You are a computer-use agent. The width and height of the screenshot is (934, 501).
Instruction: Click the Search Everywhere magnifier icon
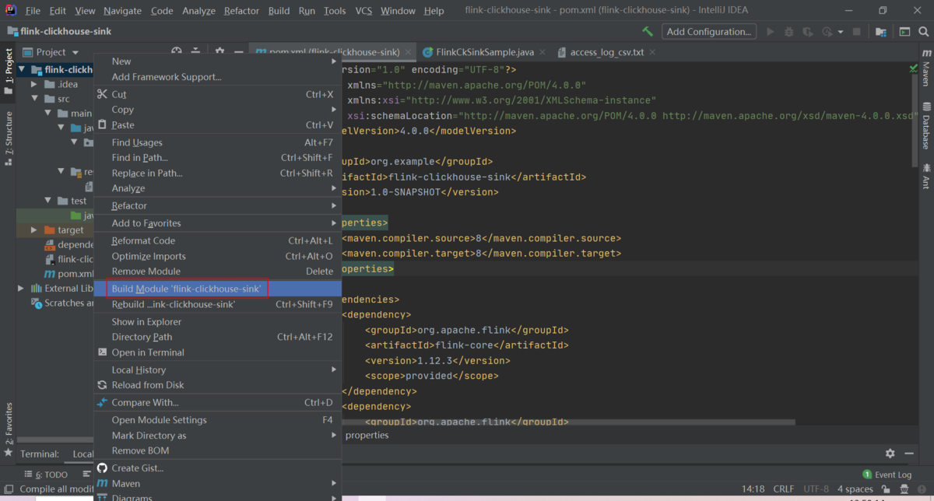pos(924,32)
